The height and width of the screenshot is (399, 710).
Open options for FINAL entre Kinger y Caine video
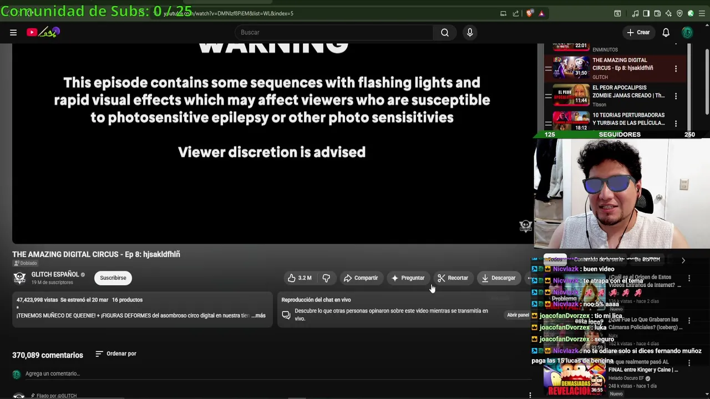tap(689, 363)
